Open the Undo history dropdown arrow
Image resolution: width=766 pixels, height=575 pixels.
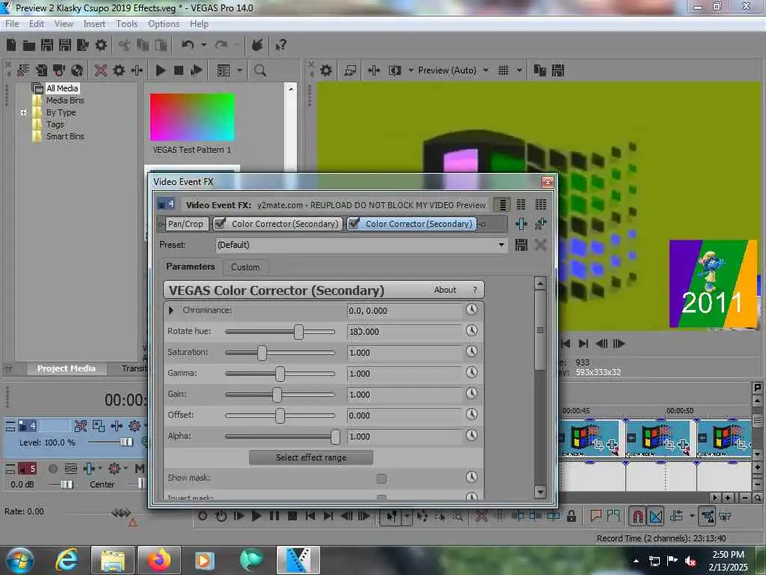point(203,45)
